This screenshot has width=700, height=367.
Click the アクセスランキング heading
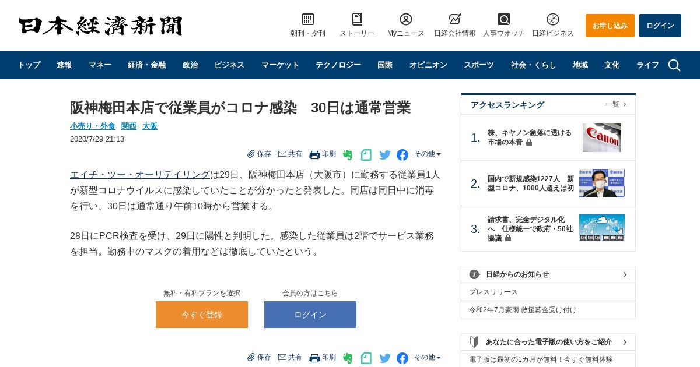[x=508, y=105]
